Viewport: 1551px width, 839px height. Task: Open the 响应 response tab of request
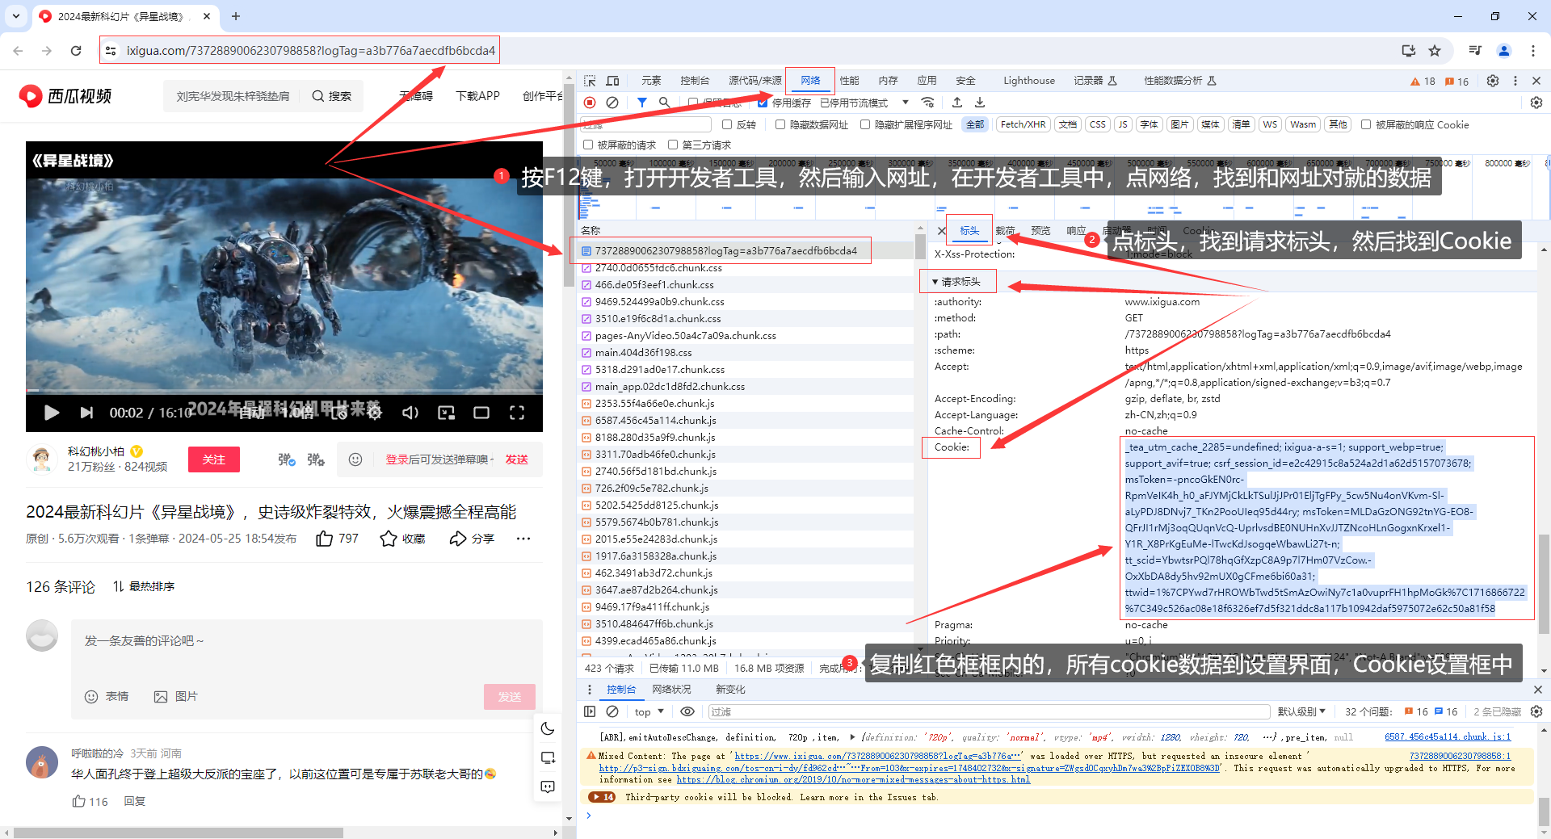(1076, 231)
